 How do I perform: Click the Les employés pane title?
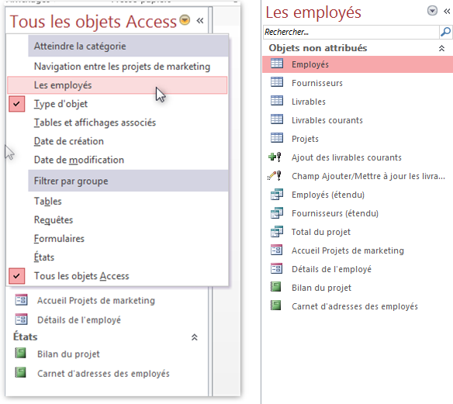(313, 12)
